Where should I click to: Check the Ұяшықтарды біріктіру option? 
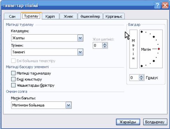pos(13,85)
